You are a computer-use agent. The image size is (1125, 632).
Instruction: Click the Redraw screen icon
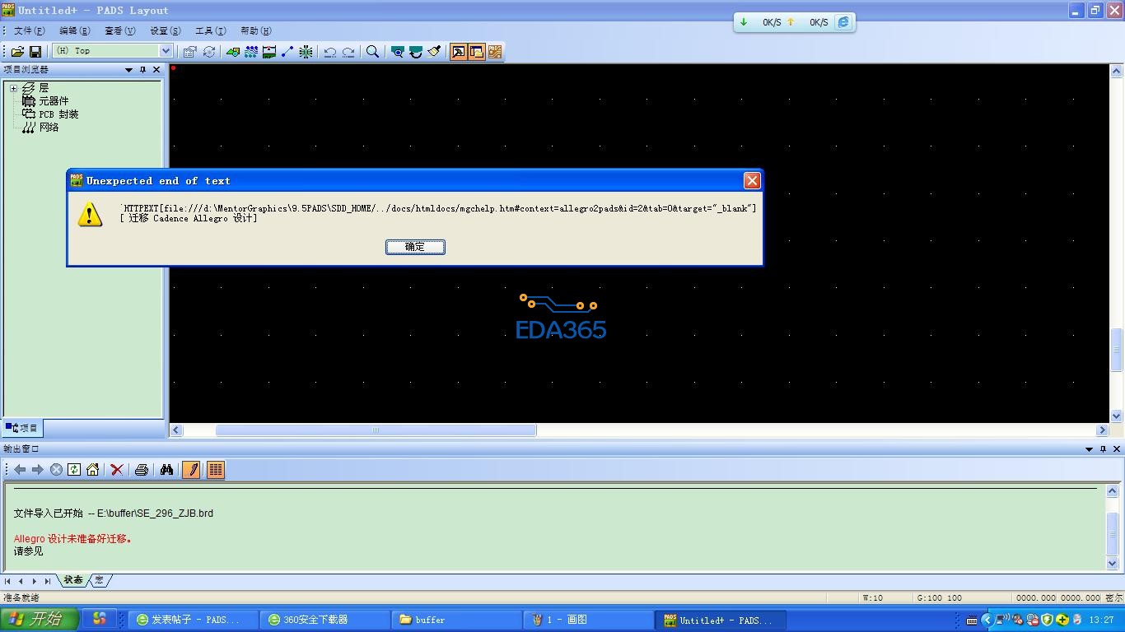pyautogui.click(x=416, y=51)
